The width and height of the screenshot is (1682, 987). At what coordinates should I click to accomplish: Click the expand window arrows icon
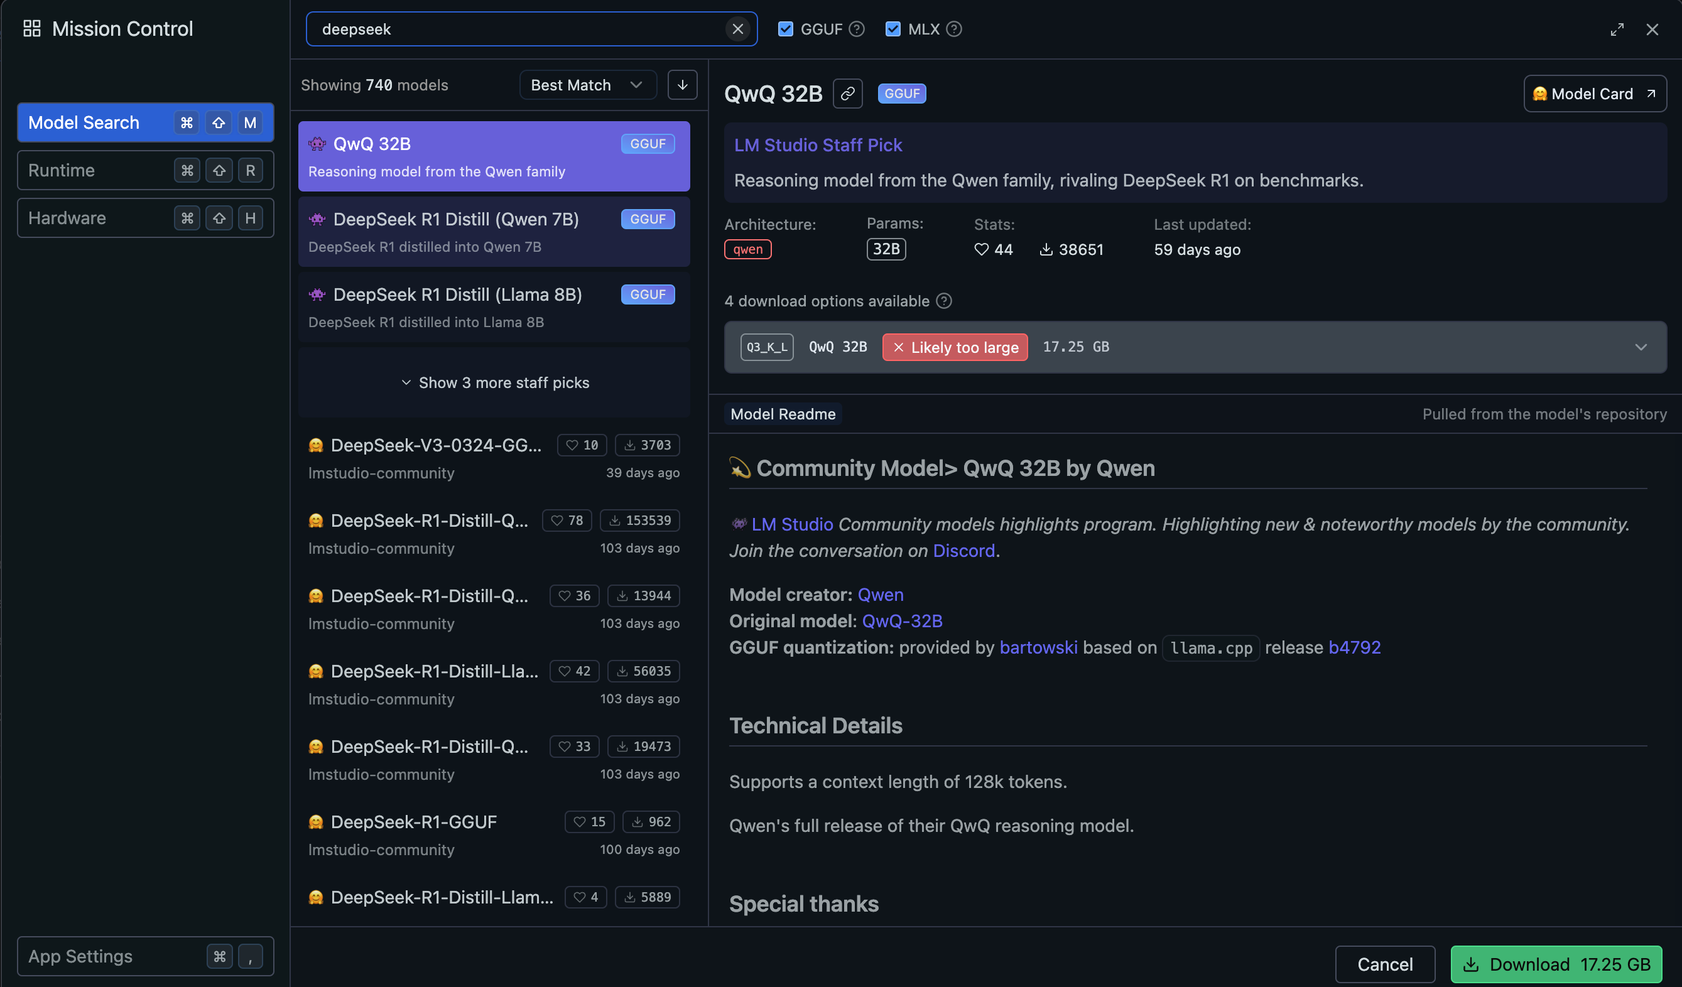click(x=1617, y=30)
